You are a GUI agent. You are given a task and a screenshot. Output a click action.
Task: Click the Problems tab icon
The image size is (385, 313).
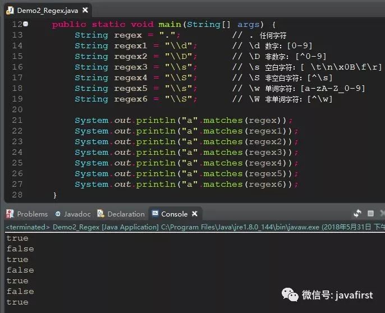pyautogui.click(x=10, y=214)
